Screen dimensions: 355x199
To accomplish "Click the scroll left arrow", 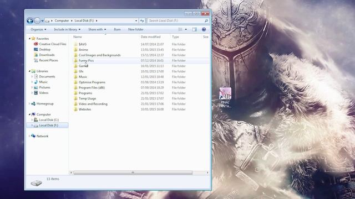I will click(71, 172).
